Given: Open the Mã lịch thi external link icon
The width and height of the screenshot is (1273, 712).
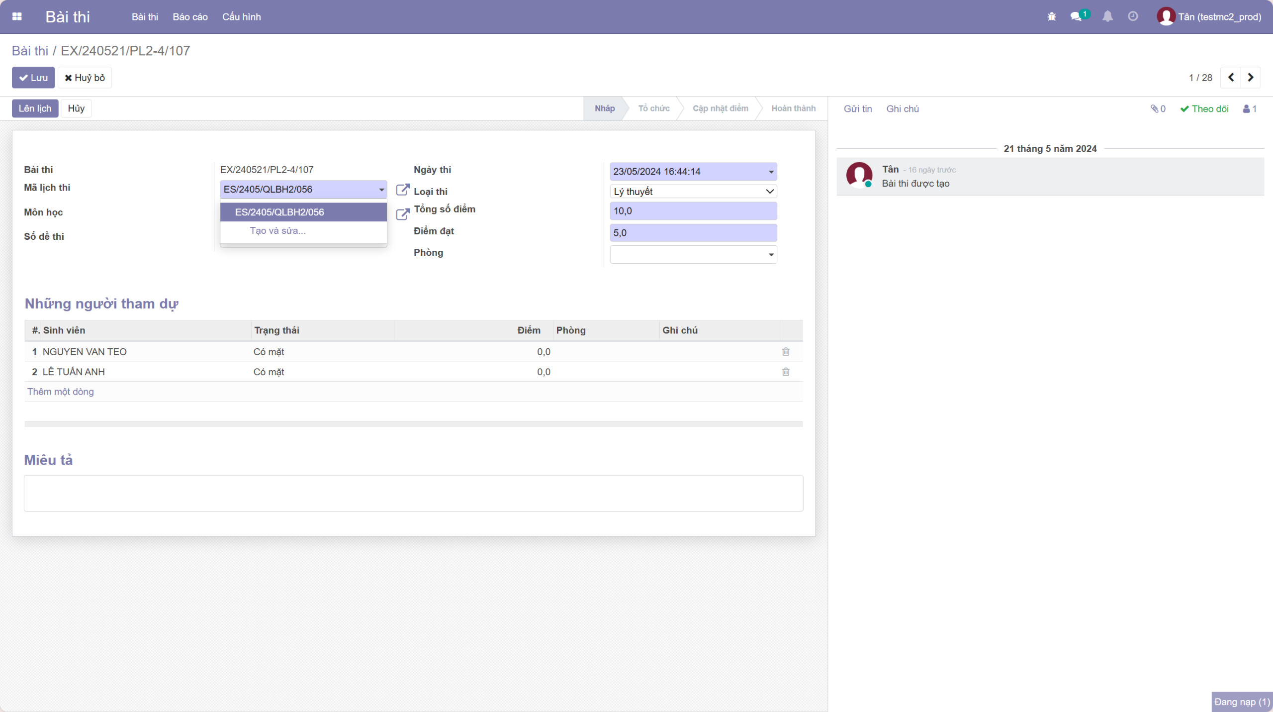Looking at the screenshot, I should 402,190.
